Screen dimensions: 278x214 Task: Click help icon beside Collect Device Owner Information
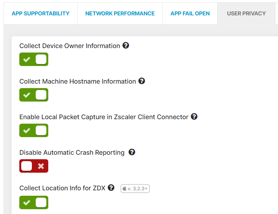(126, 45)
